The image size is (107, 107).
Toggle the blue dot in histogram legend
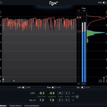click(104, 78)
